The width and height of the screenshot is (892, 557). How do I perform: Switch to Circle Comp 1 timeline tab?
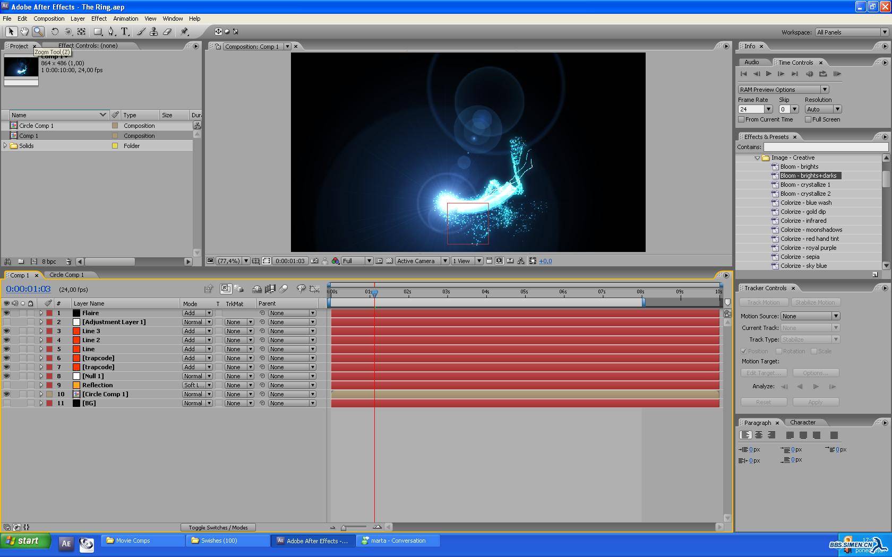click(66, 275)
